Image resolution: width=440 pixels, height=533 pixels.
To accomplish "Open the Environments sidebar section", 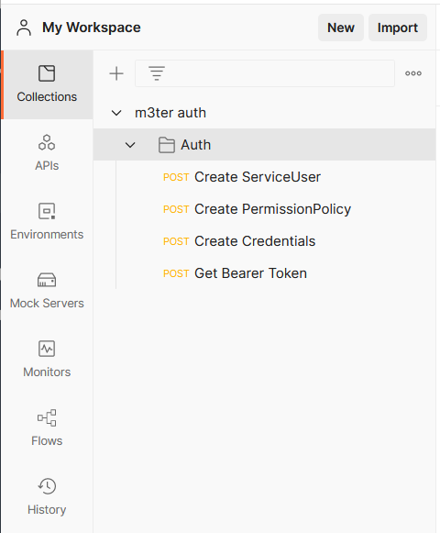I will click(x=47, y=222).
